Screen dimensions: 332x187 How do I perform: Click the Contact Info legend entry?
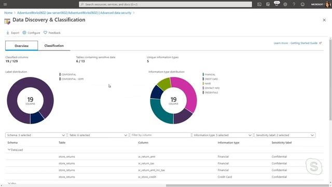(212, 88)
